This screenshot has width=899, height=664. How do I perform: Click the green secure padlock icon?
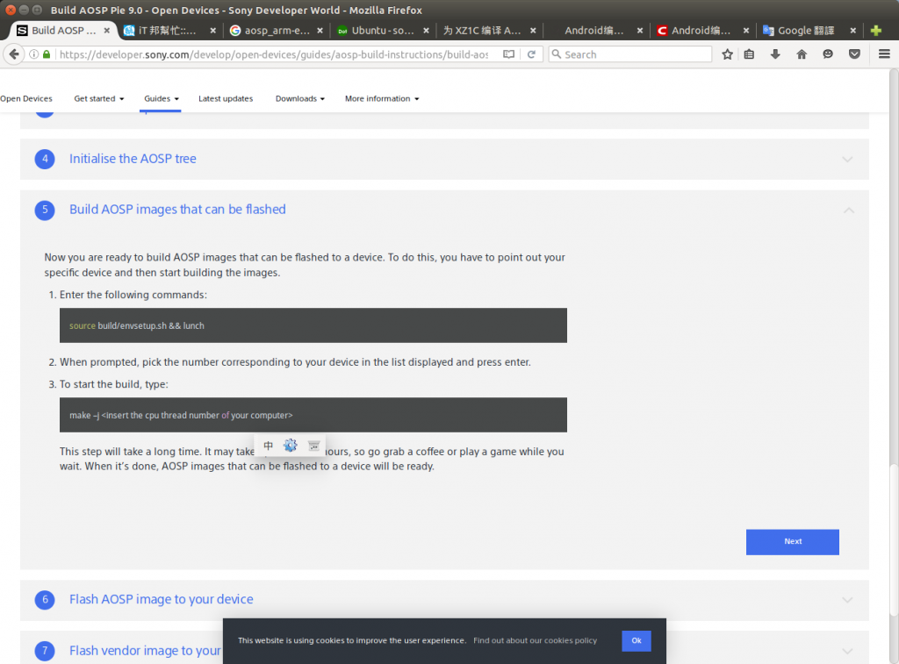(47, 54)
